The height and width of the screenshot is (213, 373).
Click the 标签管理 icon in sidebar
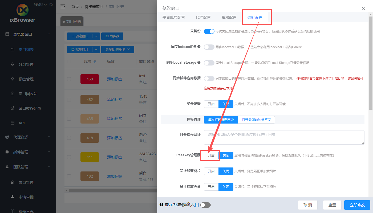pyautogui.click(x=12, y=79)
